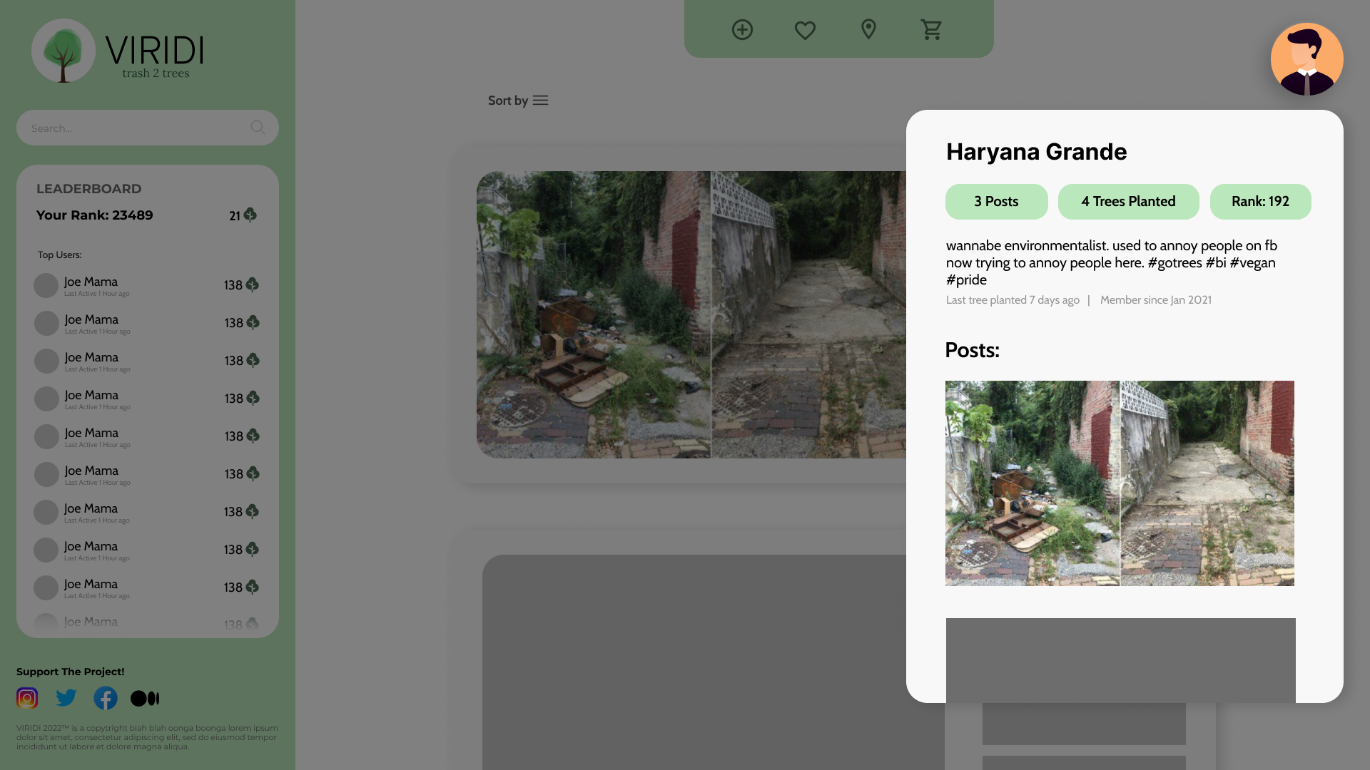Open the map location pin icon
Image resolution: width=1370 pixels, height=770 pixels.
coord(868,29)
